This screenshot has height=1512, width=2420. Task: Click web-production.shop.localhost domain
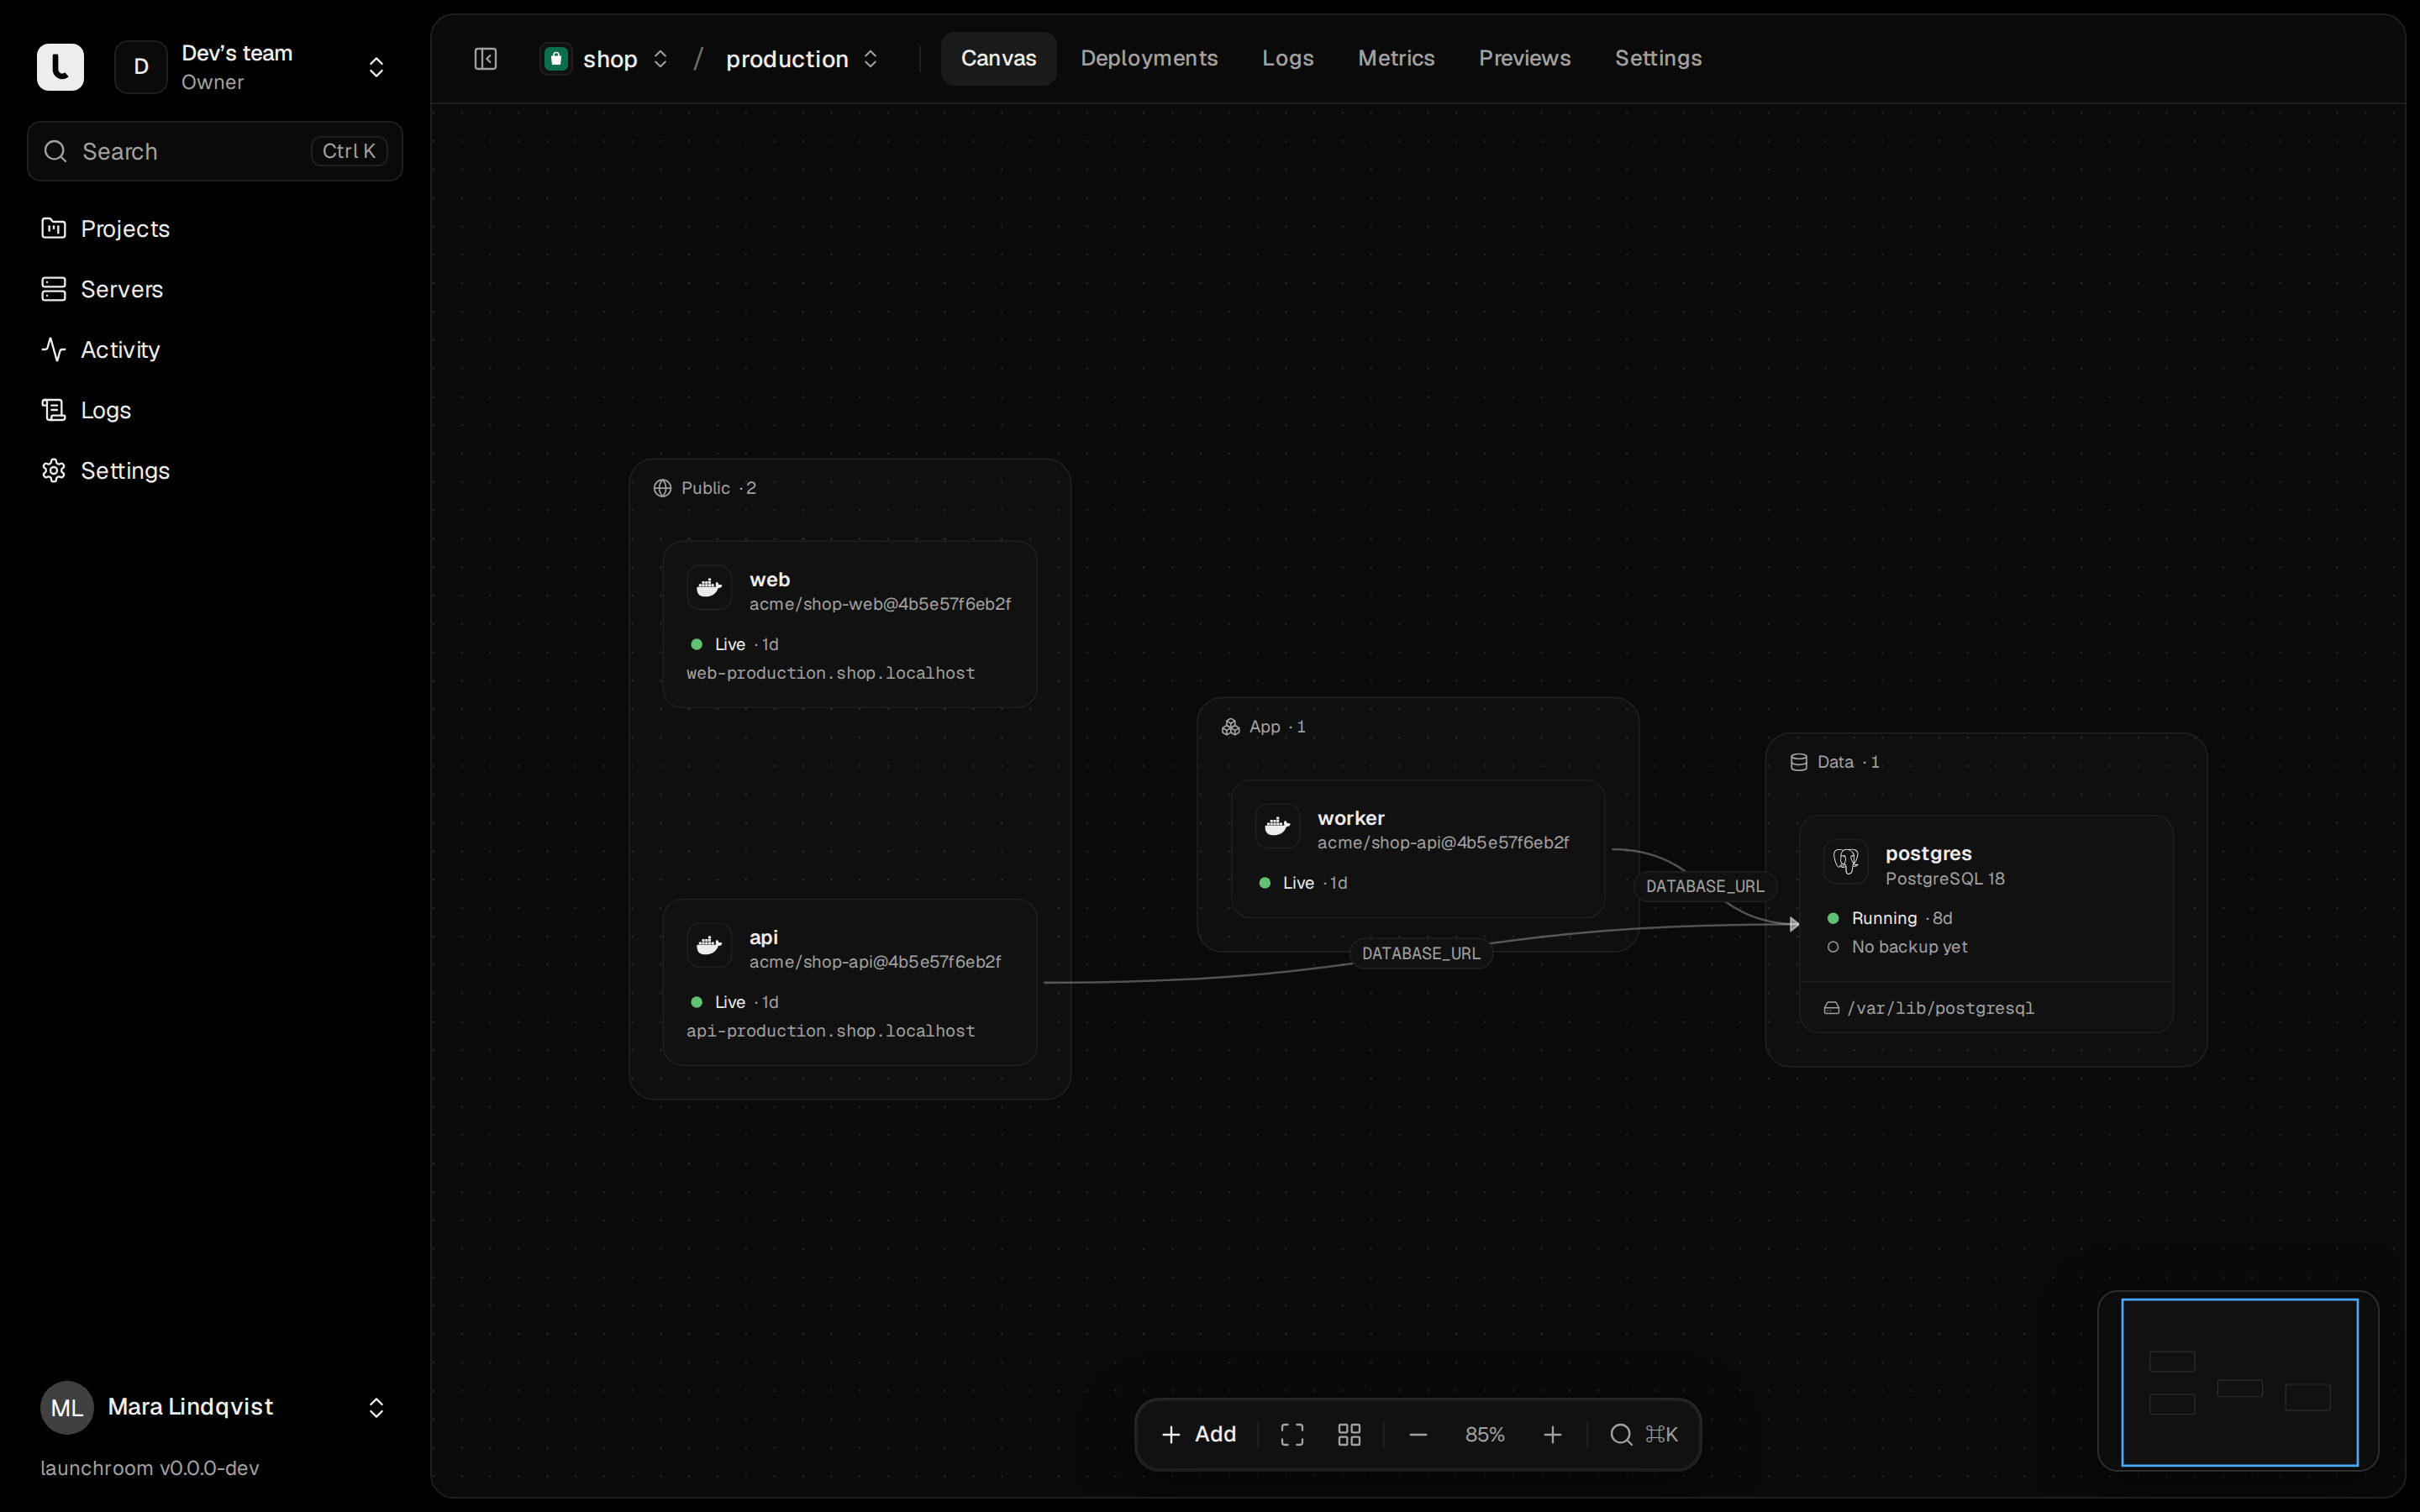pos(831,673)
